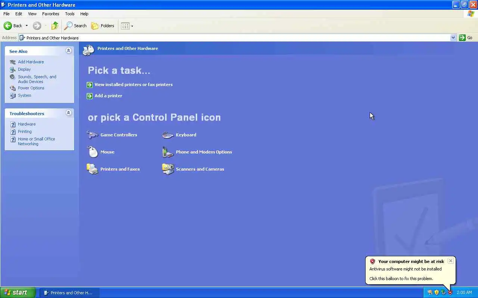This screenshot has width=478, height=298.
Task: Click the Up folder icon in toolbar
Action: pyautogui.click(x=55, y=26)
